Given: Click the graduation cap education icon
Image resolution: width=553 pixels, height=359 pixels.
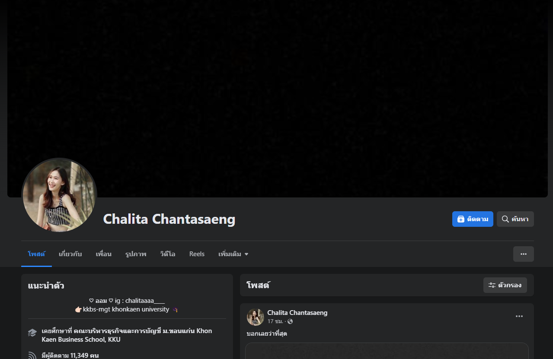Looking at the screenshot, I should point(32,333).
